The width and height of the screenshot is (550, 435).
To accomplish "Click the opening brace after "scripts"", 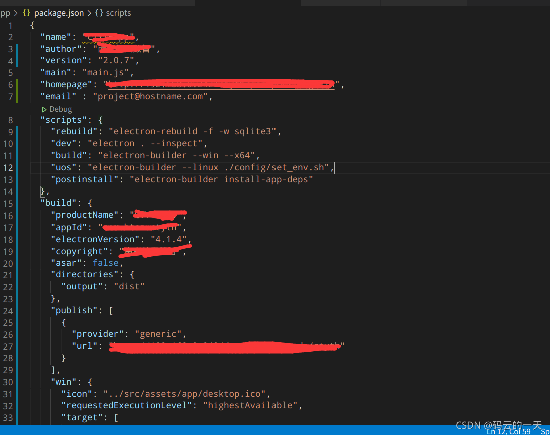I will 100,120.
